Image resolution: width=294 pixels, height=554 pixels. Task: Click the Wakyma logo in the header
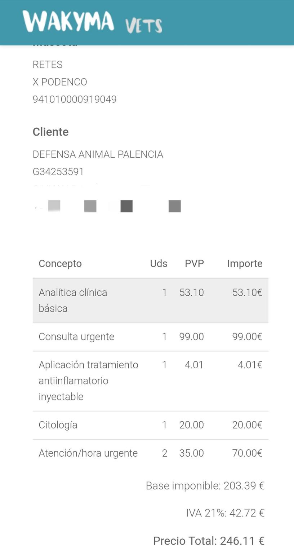point(68,21)
